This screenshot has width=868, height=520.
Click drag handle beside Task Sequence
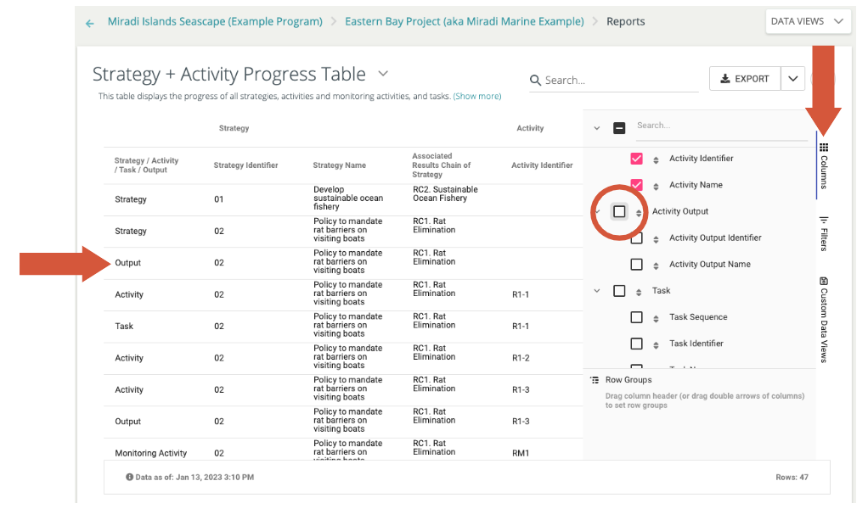[656, 318]
